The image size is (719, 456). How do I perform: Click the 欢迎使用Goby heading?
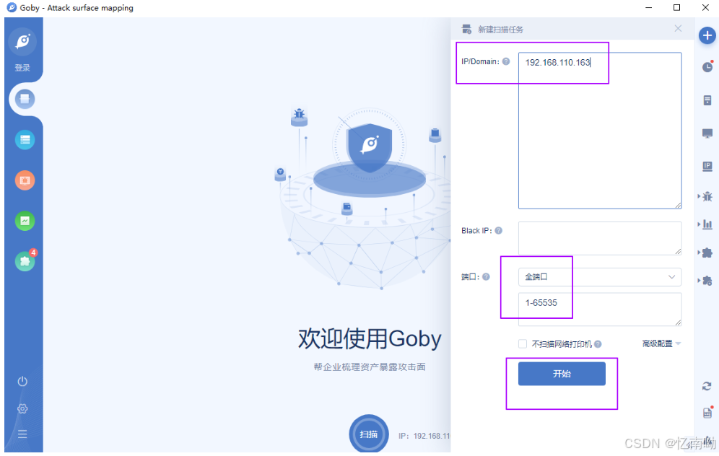pyautogui.click(x=370, y=338)
